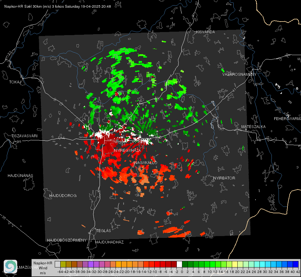Select the TOKAJ label
301x277 pixels.
(x=15, y=82)
